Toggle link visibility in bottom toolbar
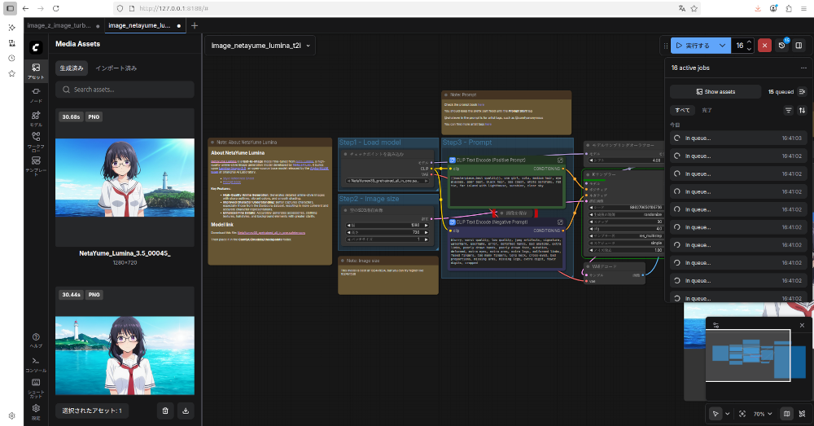This screenshot has width=814, height=426. pos(802,414)
